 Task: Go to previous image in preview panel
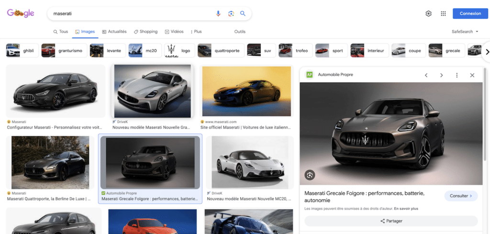click(x=426, y=75)
